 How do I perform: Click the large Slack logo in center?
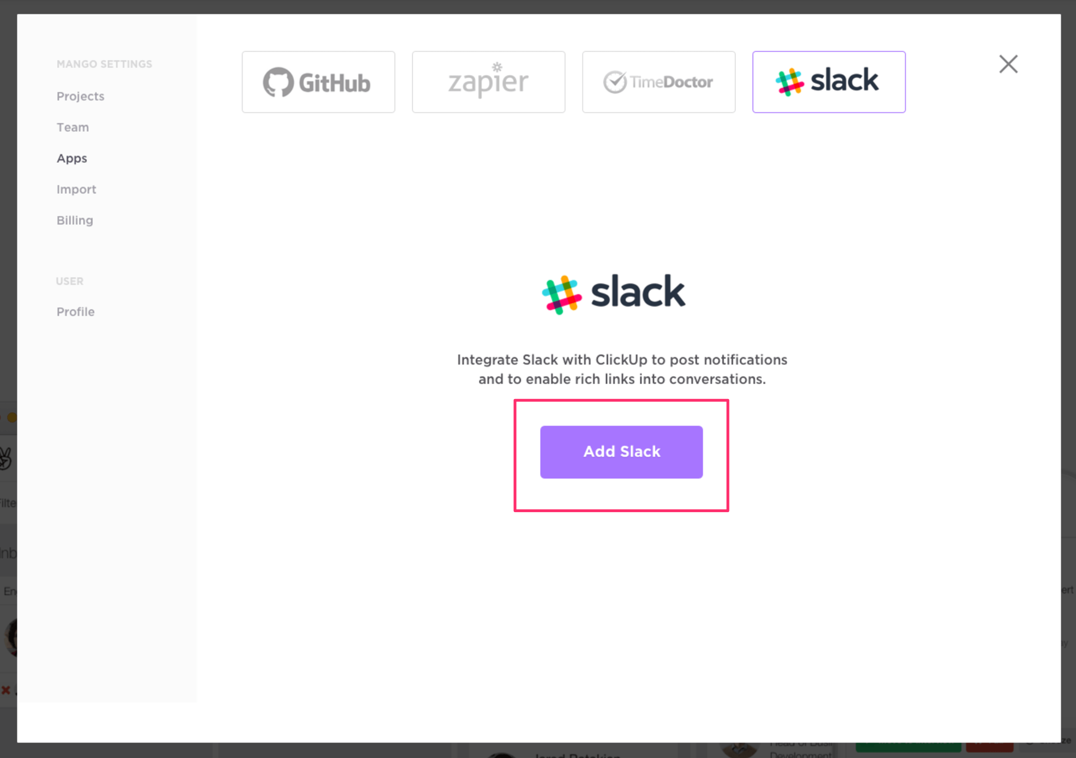pos(613,294)
